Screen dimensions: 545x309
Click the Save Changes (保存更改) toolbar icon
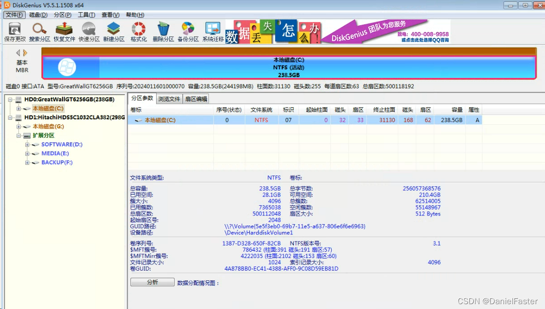click(x=15, y=32)
